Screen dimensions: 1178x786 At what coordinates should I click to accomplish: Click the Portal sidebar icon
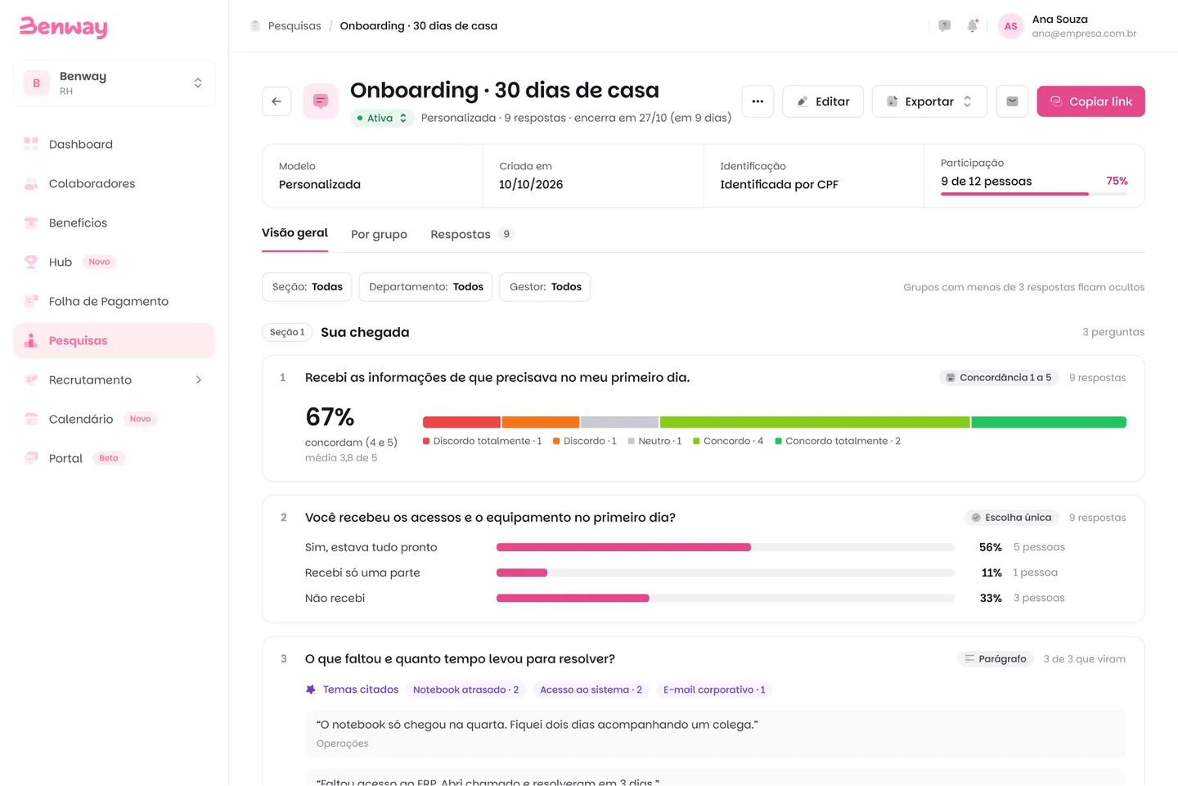pyautogui.click(x=31, y=458)
